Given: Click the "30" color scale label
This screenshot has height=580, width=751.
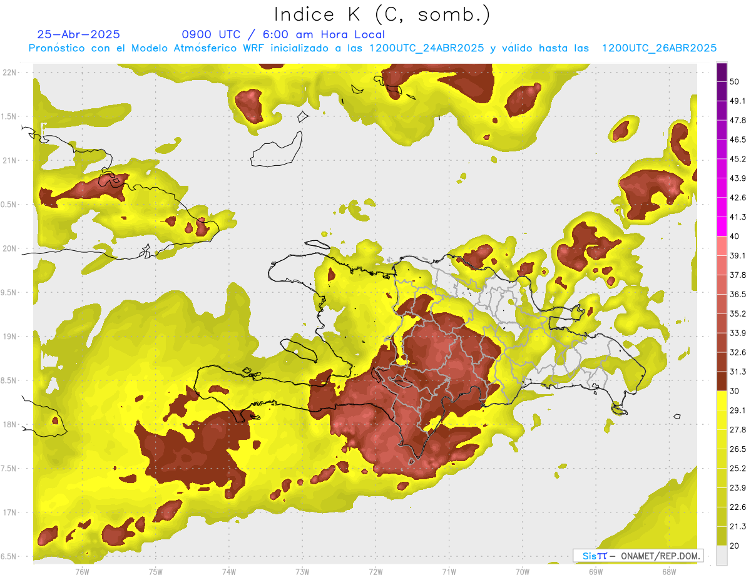Looking at the screenshot, I should coord(735,391).
